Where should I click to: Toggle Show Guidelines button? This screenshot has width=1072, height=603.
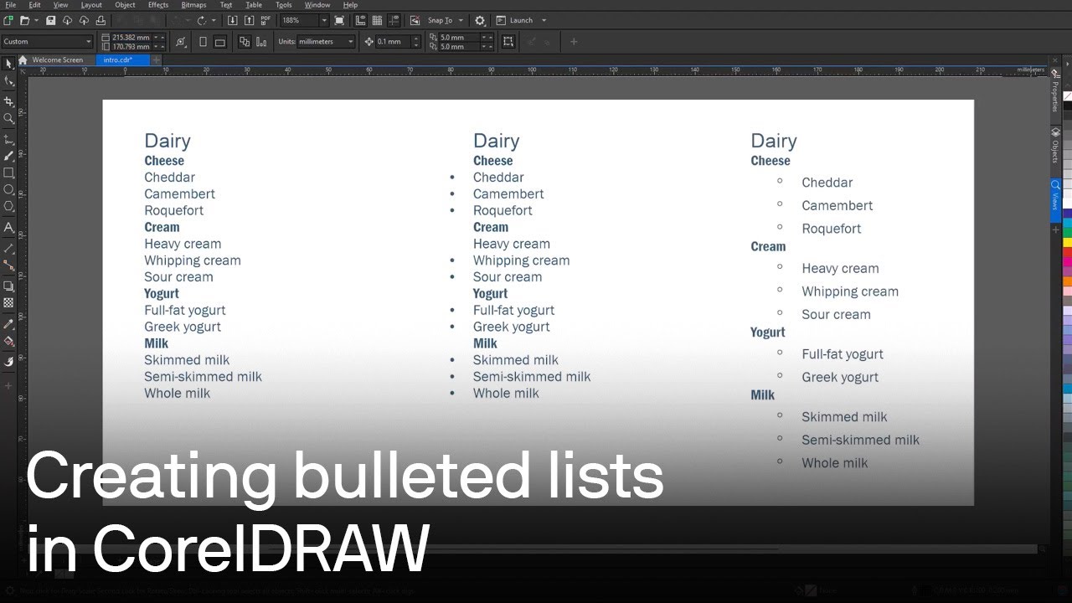click(394, 20)
